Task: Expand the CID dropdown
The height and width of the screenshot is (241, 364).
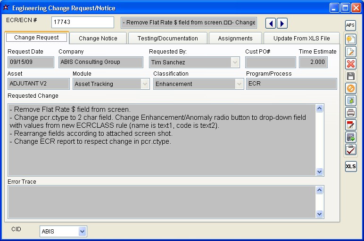Action: click(83, 231)
